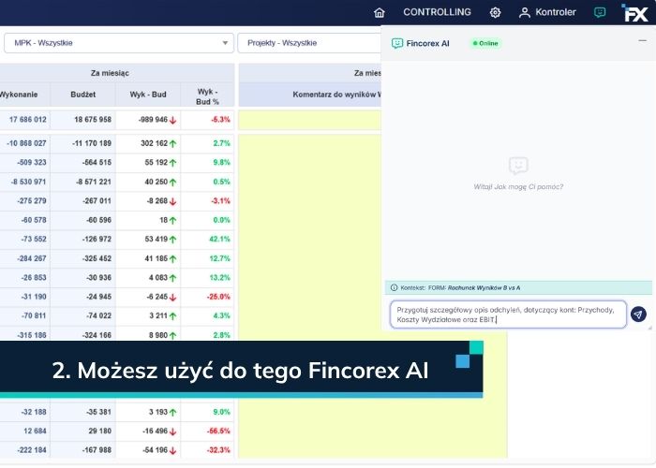Click the Fincorex AI panel title
The width and height of the screenshot is (656, 468).
[427, 43]
